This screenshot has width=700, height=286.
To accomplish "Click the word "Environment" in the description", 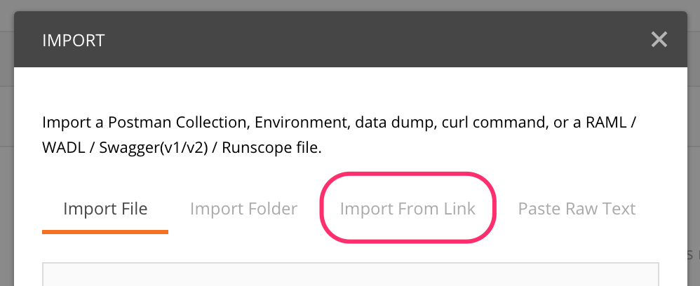I will pos(301,123).
